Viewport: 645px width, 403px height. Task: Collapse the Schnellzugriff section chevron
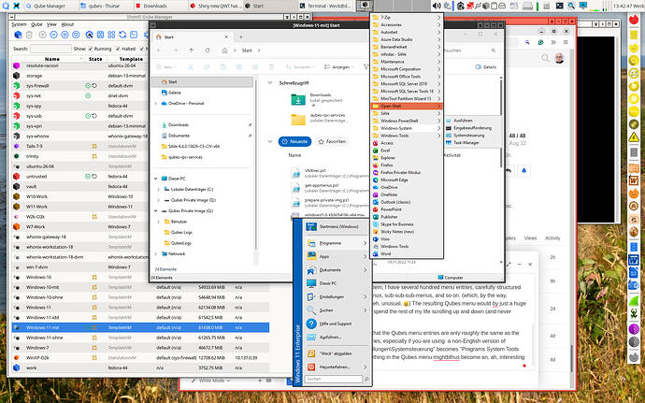pos(270,82)
